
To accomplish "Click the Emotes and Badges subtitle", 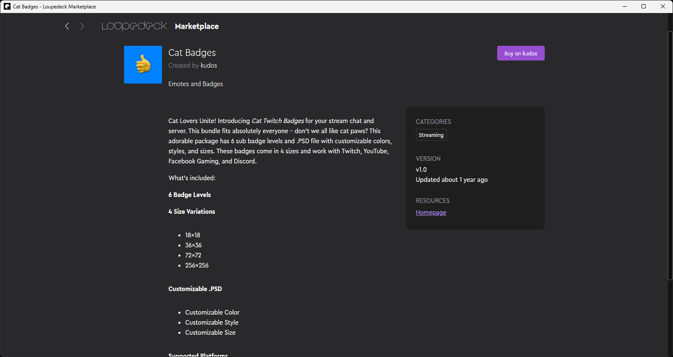I will (196, 84).
